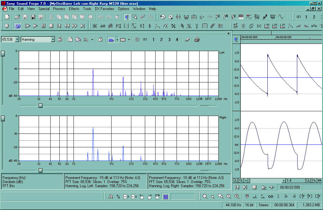Viewport: 323px width, 210px height.
Task: Select the Magnify tool in the toolbar
Action: [135, 17]
